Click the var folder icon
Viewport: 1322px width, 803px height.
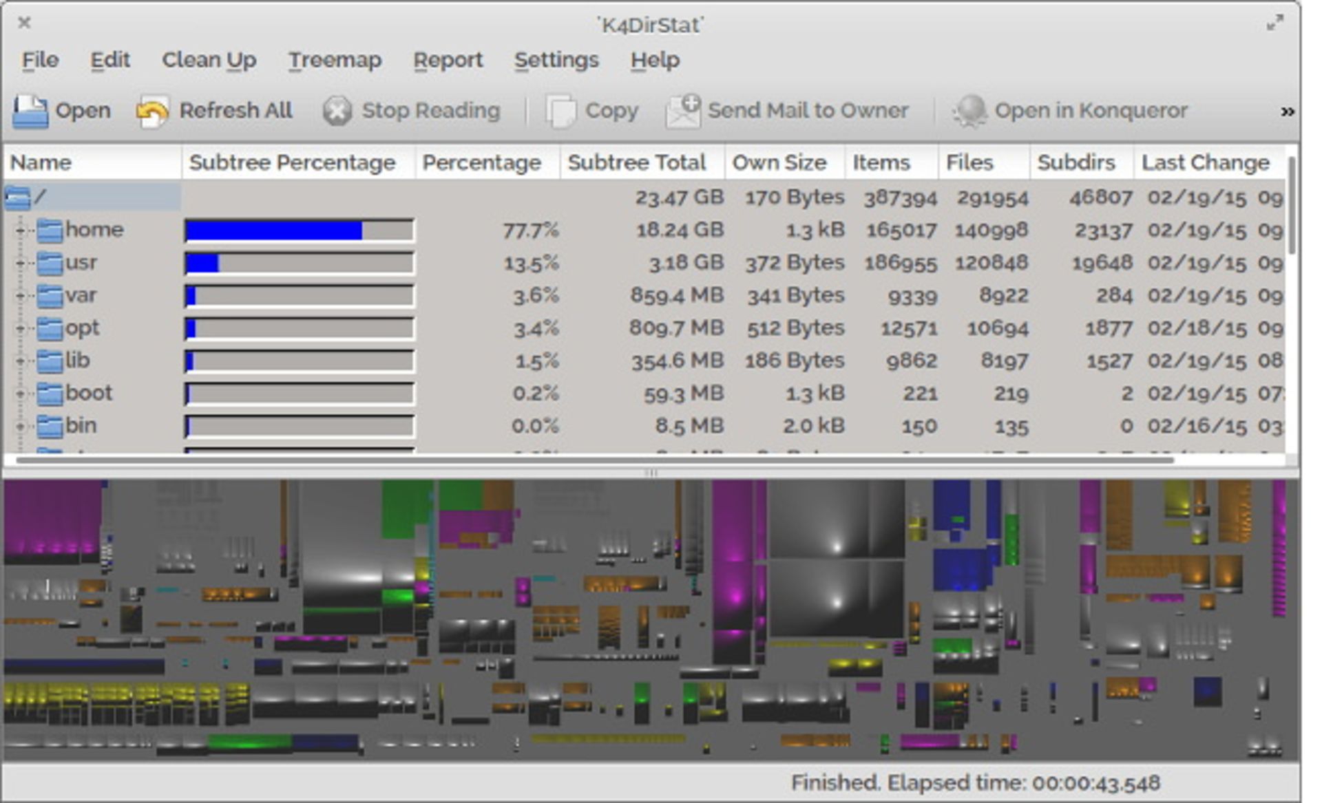tap(50, 295)
